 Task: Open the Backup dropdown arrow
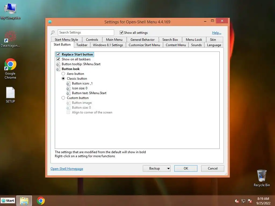coord(168,168)
